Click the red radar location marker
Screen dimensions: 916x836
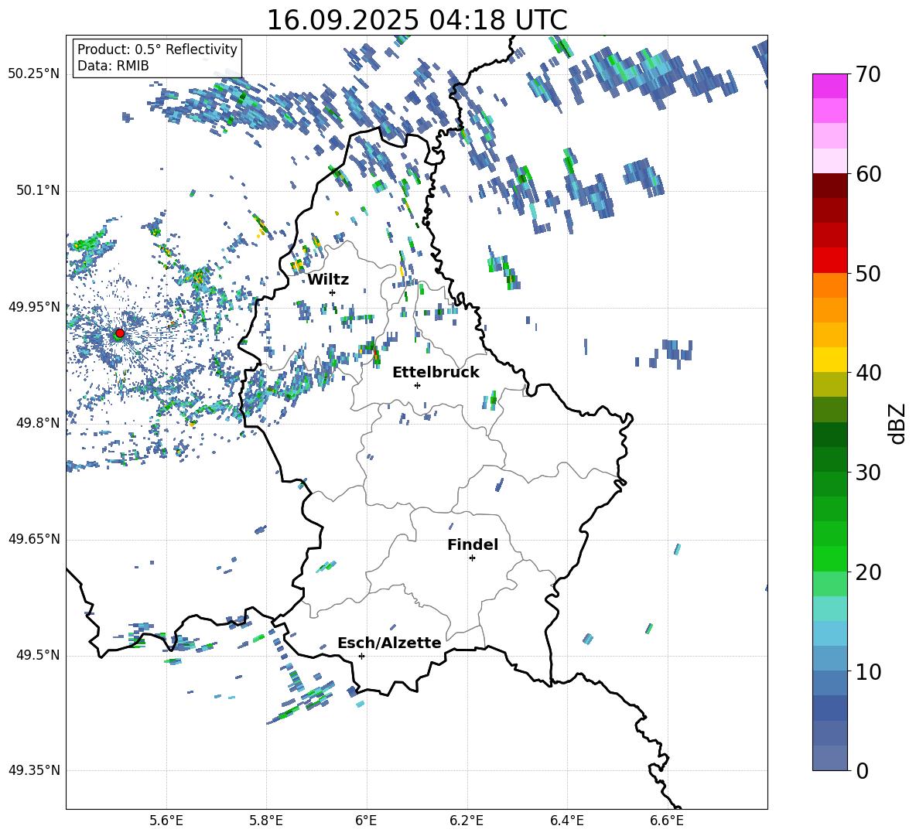point(120,333)
